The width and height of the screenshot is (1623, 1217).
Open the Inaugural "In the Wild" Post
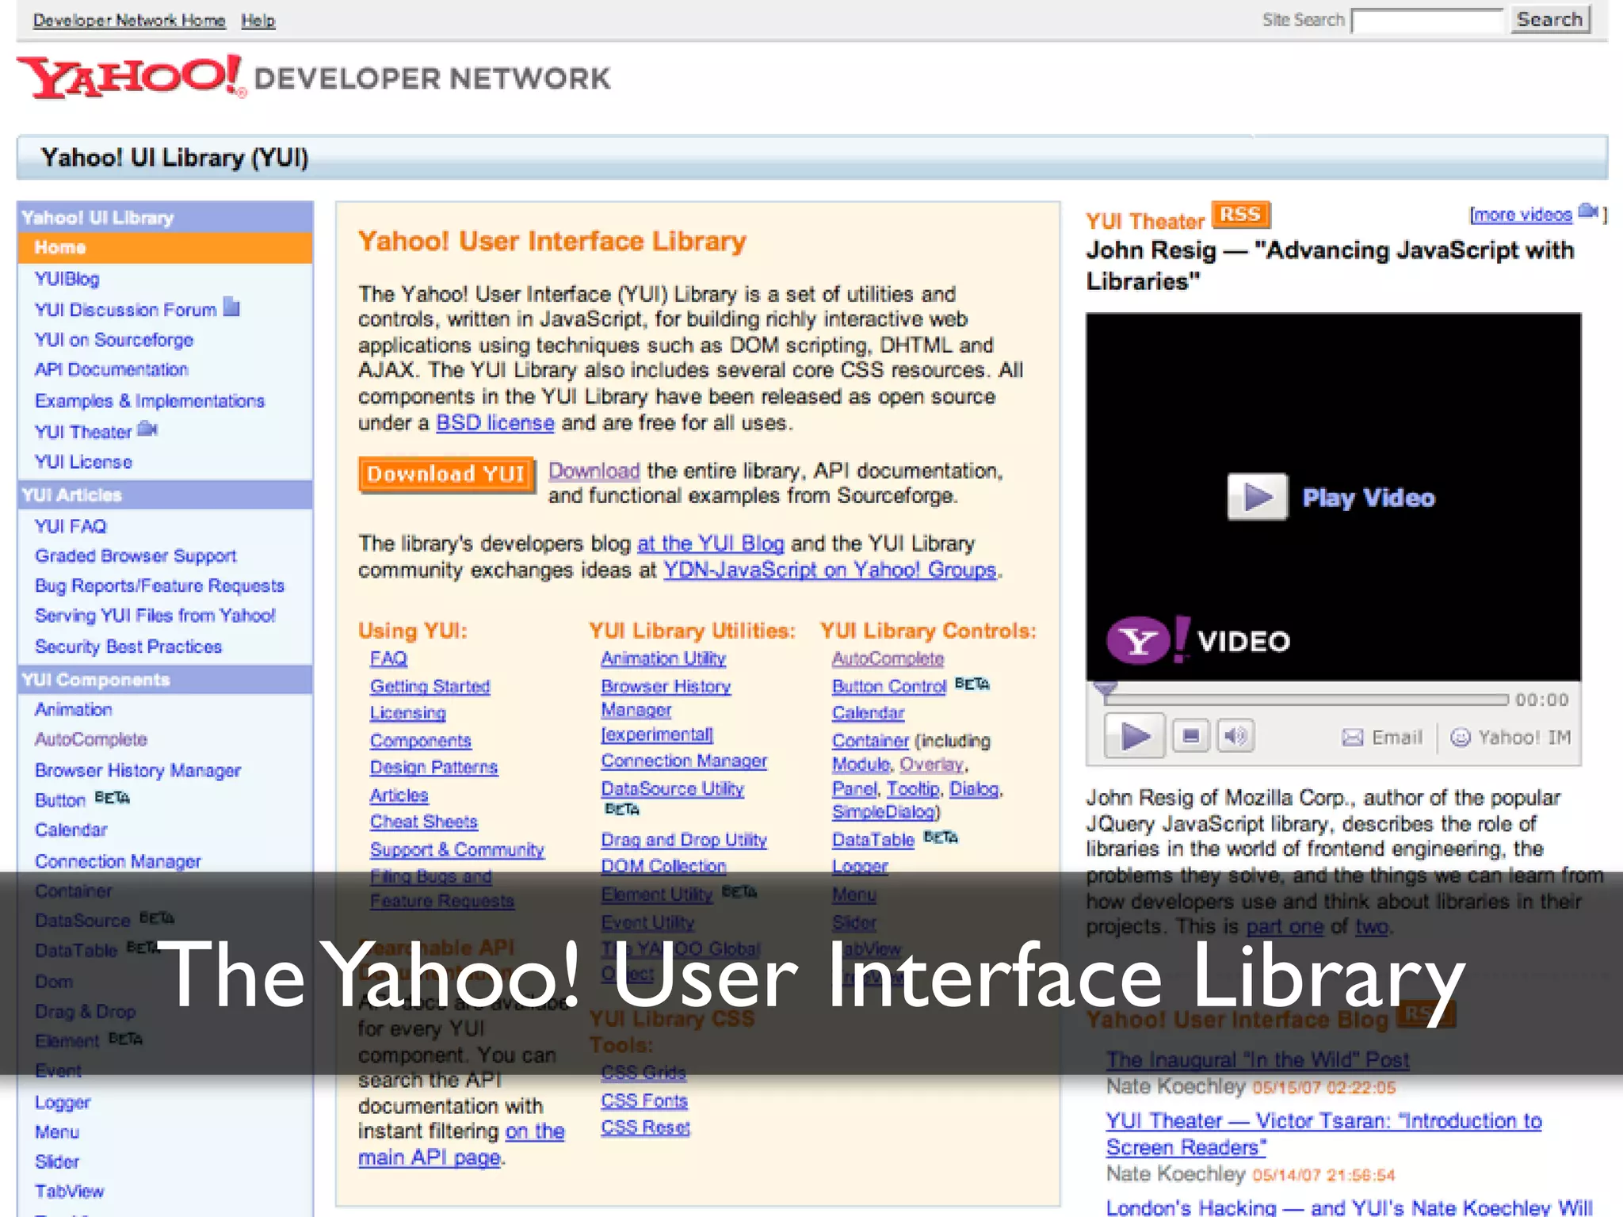coord(1258,1059)
